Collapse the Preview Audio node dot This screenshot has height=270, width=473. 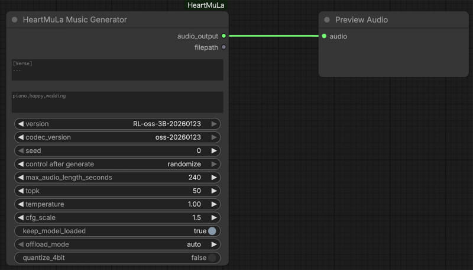327,20
